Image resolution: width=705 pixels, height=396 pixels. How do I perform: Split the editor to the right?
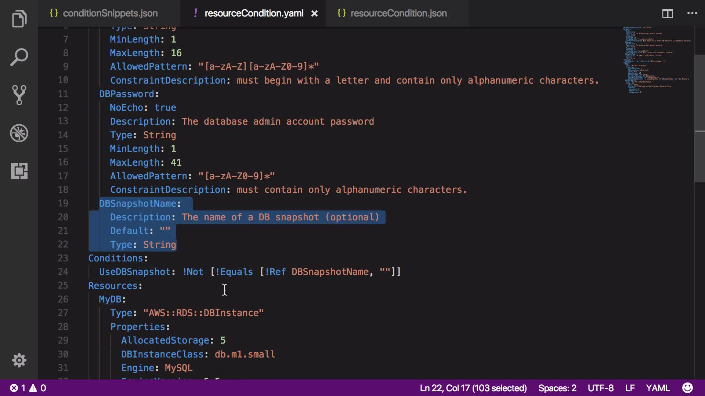(x=668, y=14)
